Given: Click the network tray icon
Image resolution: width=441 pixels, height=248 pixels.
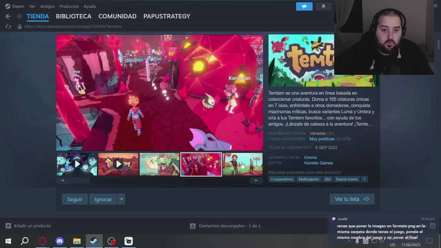Looking at the screenshot, I should point(374,241).
